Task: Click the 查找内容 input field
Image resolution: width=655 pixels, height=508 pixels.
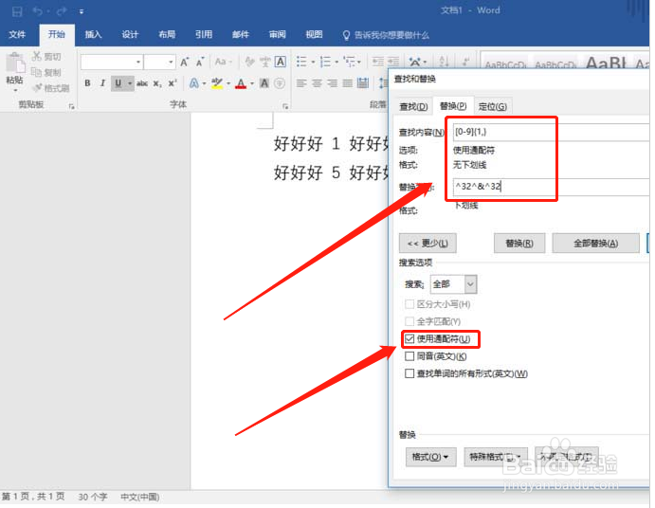Action: click(x=552, y=132)
